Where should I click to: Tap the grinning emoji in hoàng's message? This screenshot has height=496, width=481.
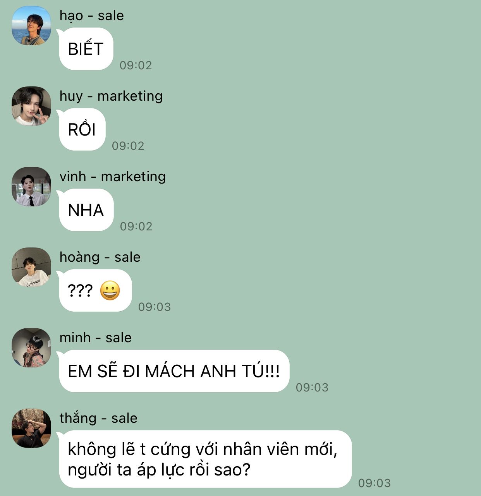point(110,291)
